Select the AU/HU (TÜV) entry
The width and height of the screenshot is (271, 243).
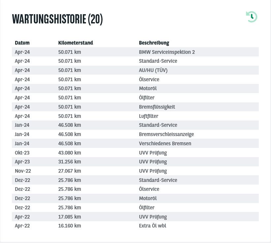pyautogui.click(x=153, y=70)
